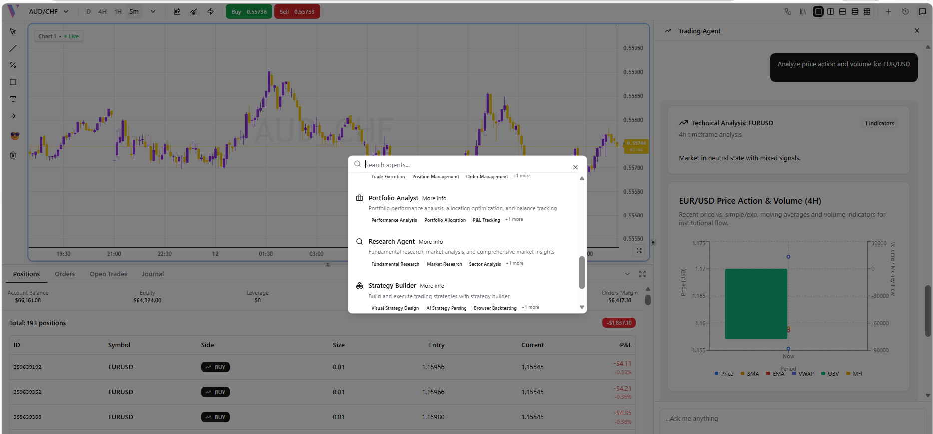Screen dimensions: 933x434
Task: Toggle the two-column split chart layout
Action: coord(830,12)
